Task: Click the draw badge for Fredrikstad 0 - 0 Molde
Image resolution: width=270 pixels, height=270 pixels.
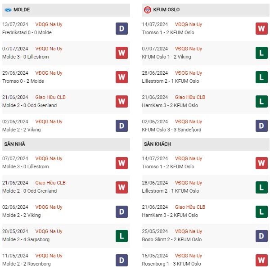Action: [x=121, y=29]
